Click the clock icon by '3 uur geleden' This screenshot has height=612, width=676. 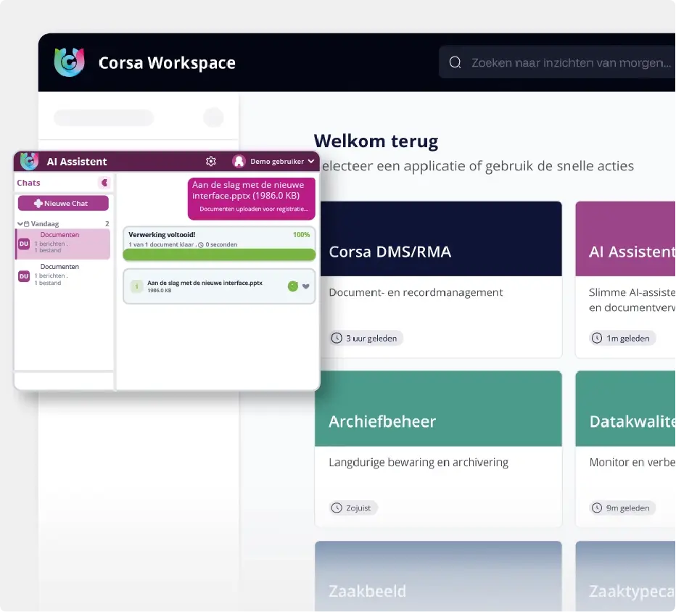[337, 339]
